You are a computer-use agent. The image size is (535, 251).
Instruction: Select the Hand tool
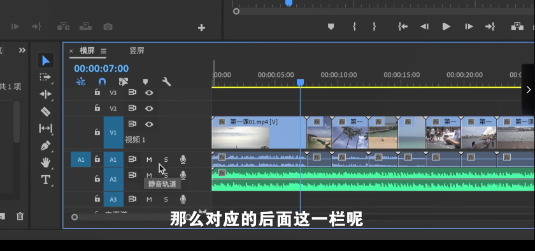pyautogui.click(x=45, y=162)
